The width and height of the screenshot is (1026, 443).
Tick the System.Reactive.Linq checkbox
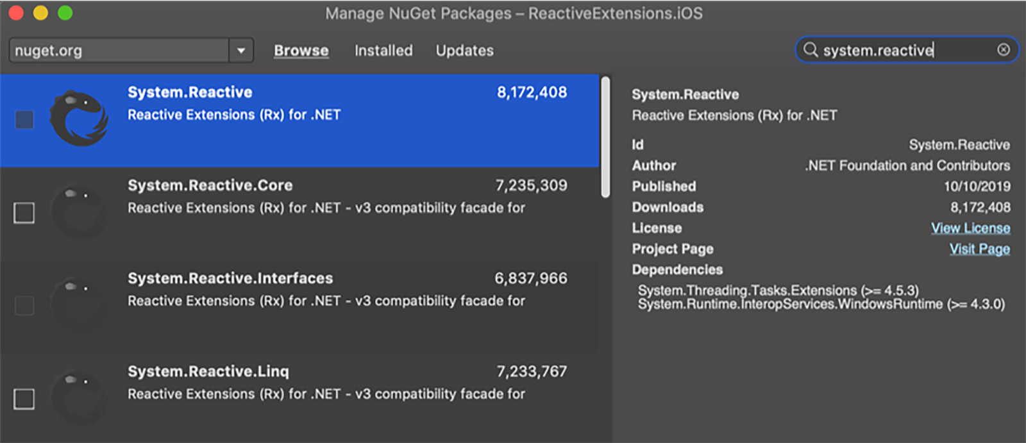24,399
